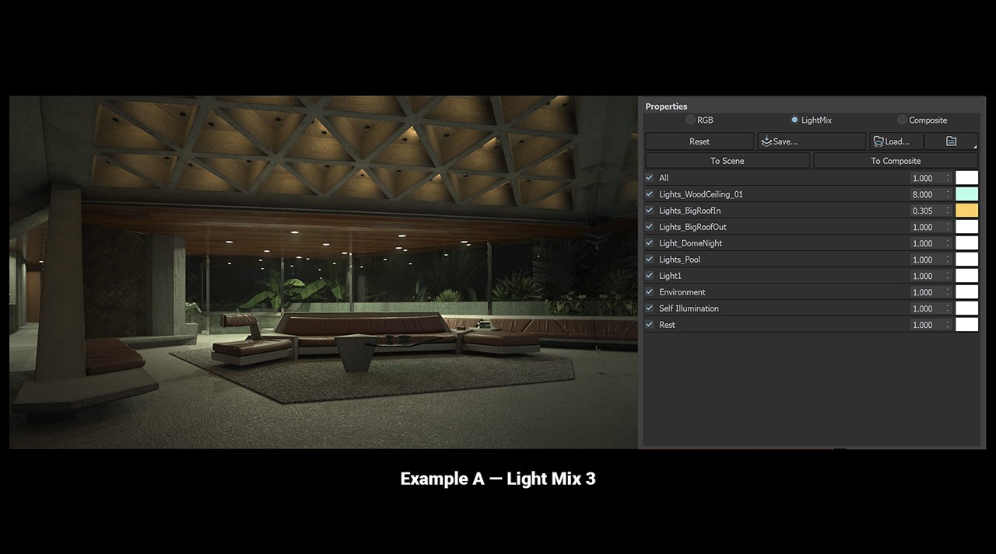Disable the Lights_WoodCeiling_01 checkbox
Viewport: 996px width, 554px height.
pyautogui.click(x=650, y=194)
